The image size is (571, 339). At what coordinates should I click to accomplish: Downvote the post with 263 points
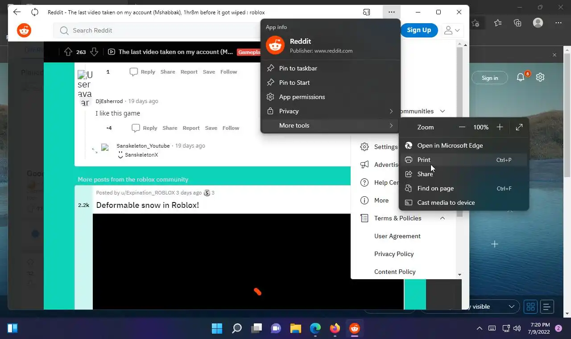[x=94, y=52]
